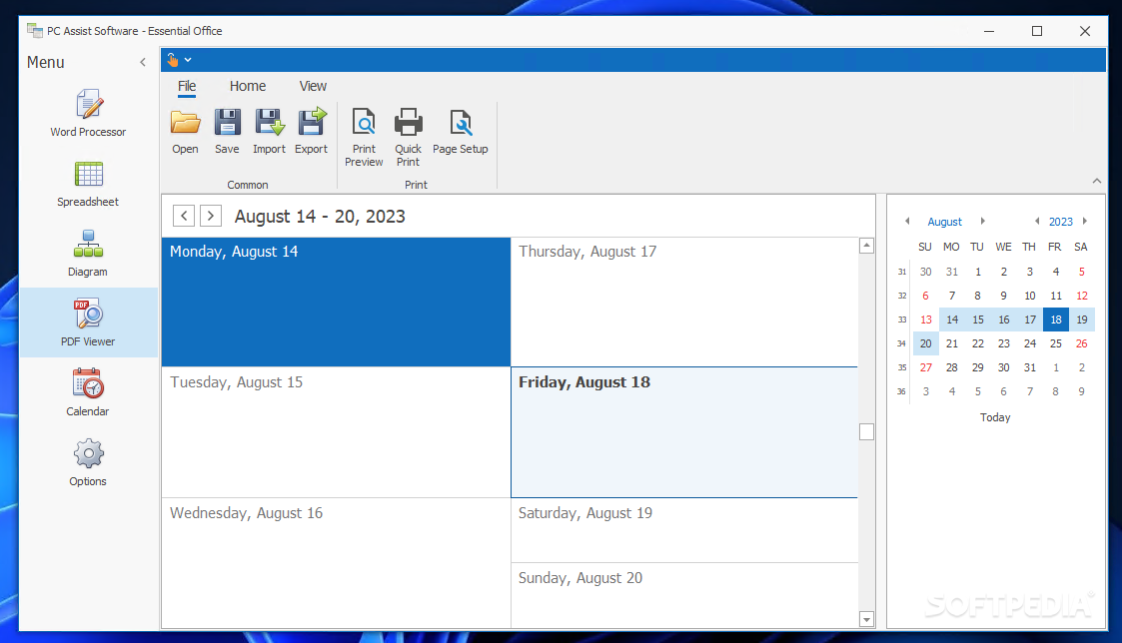Screen dimensions: 1122x643
Task: Select date 13 in mini calendar
Action: (x=926, y=320)
